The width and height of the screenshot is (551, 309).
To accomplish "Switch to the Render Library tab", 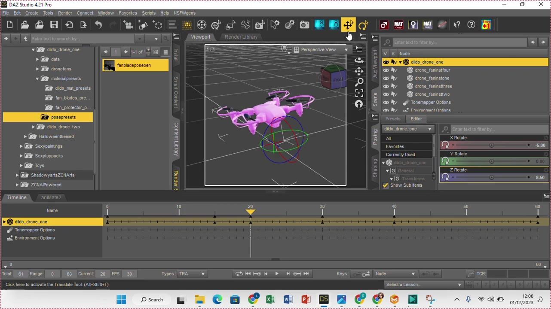I will pyautogui.click(x=241, y=37).
